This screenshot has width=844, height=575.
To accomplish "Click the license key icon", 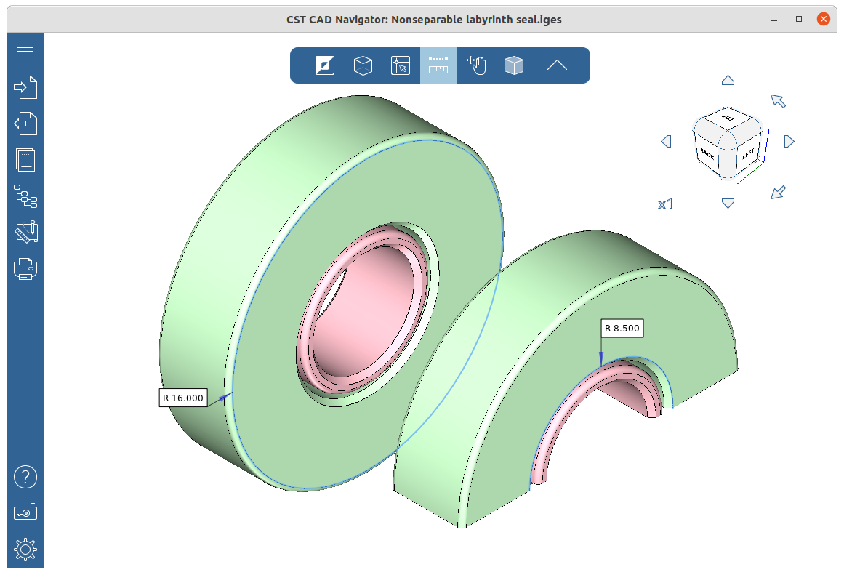I will [x=25, y=513].
